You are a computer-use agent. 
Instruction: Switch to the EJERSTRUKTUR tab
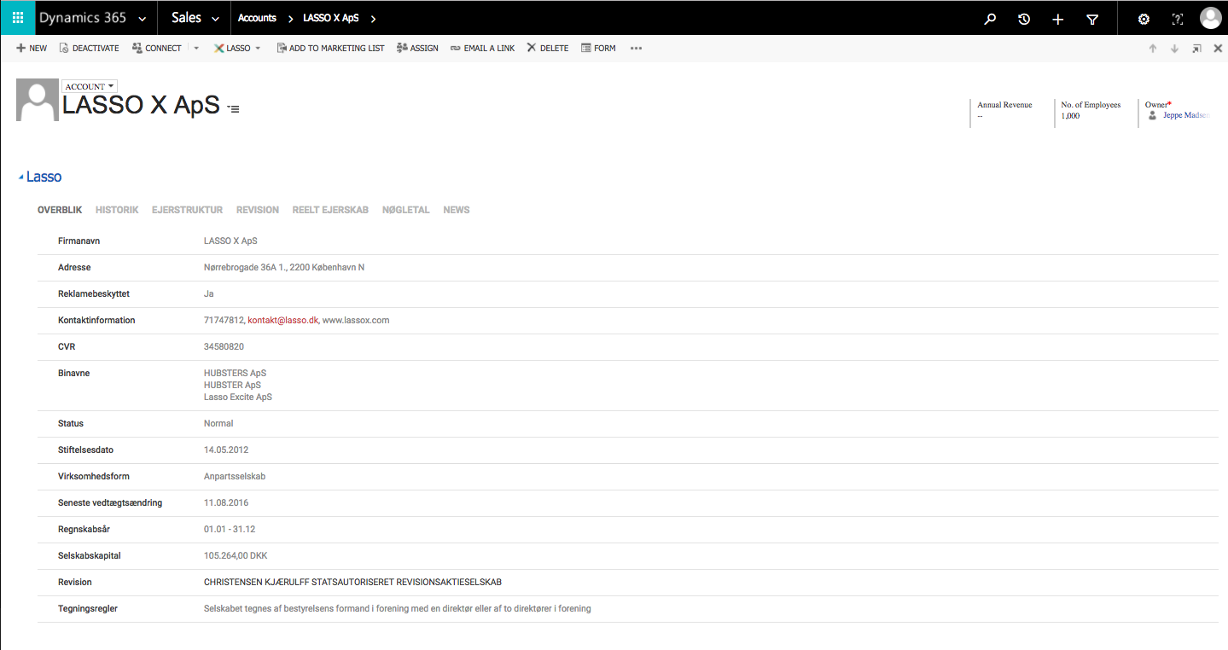pyautogui.click(x=187, y=210)
